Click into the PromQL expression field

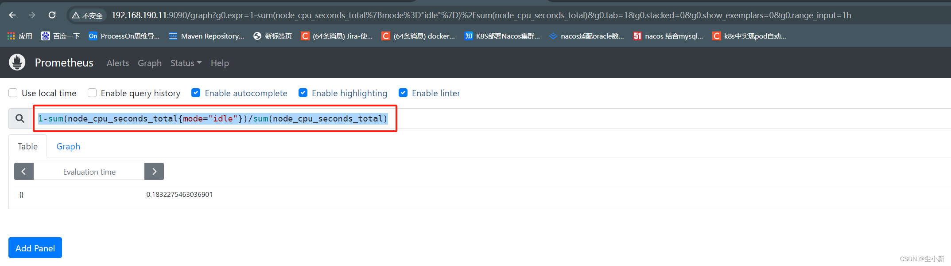[492, 118]
